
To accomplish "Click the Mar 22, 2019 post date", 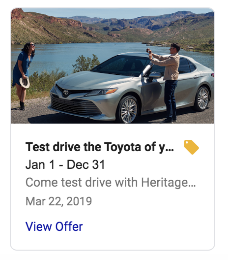I will 58,201.
